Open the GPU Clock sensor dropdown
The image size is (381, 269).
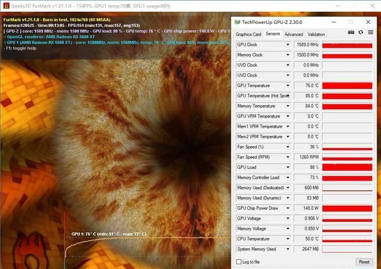click(x=288, y=45)
